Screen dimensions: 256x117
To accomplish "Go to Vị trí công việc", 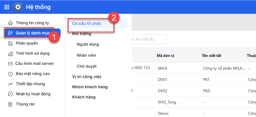I will 87,77.
